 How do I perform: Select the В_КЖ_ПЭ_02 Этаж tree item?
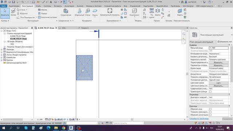18,36
